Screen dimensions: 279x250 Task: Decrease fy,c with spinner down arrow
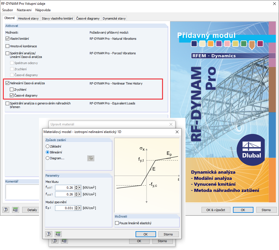pyautogui.click(x=76, y=195)
